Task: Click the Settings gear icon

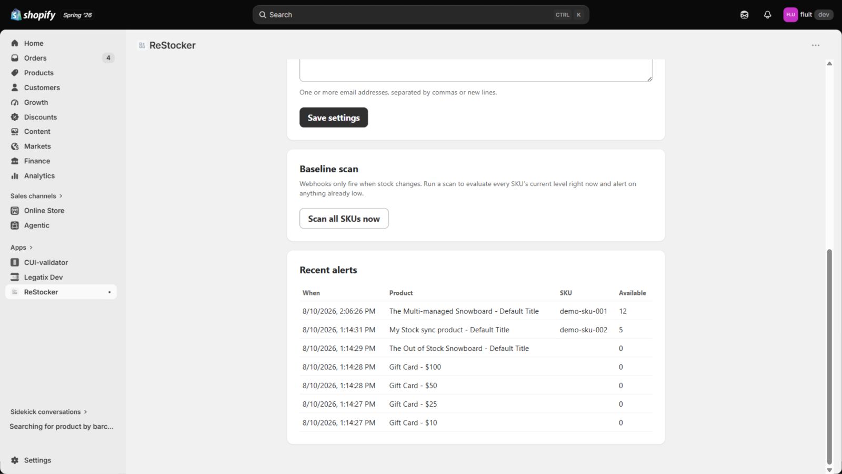Action: (15, 460)
